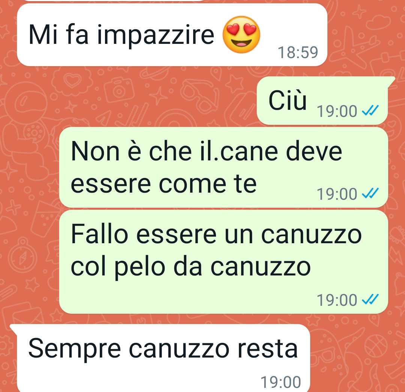
Task: Click the text line "col pelo da canuzzo"
Action: click(x=190, y=267)
